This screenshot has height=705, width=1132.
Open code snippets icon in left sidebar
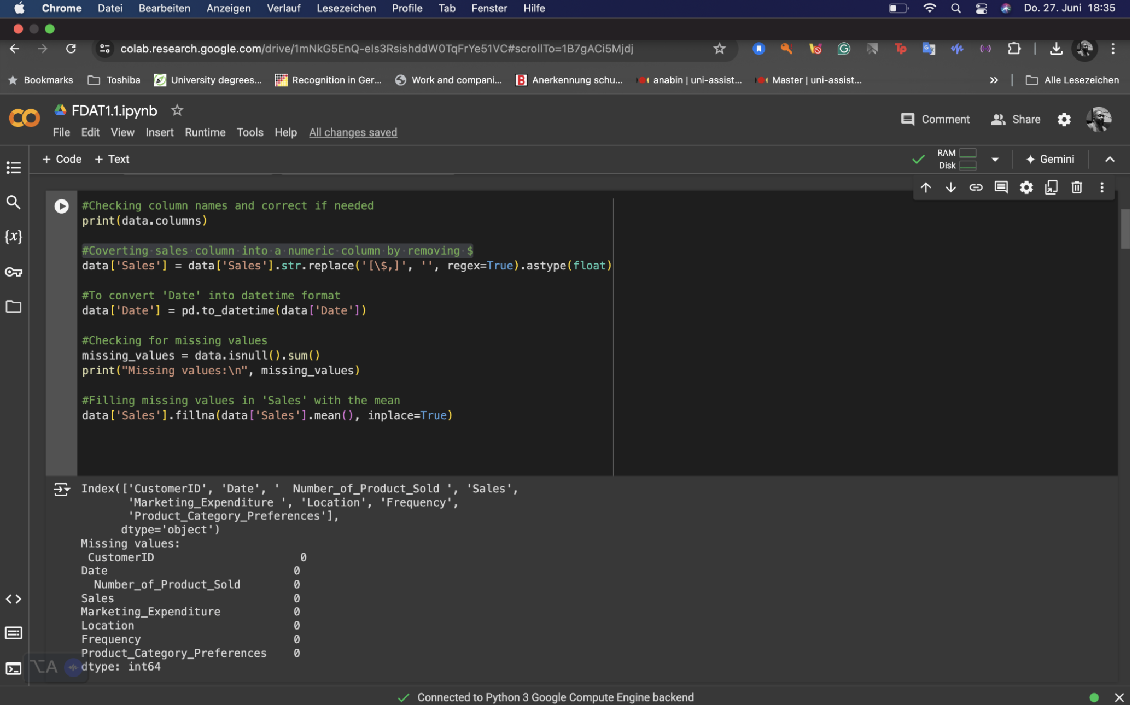click(x=13, y=599)
